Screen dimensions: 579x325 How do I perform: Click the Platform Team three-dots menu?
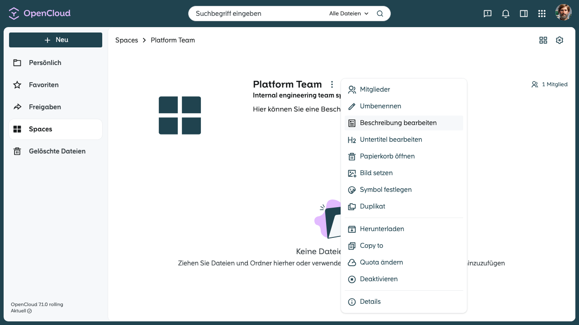point(332,84)
